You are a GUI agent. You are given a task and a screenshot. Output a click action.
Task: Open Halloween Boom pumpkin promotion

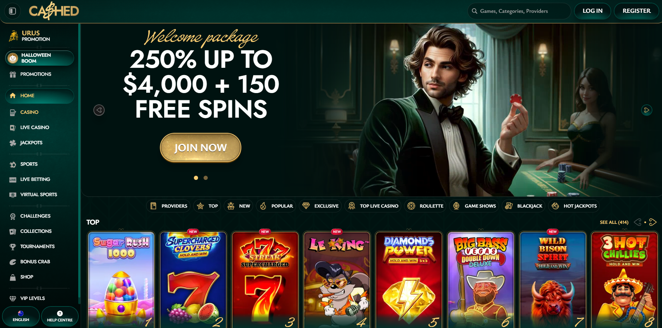pos(39,58)
